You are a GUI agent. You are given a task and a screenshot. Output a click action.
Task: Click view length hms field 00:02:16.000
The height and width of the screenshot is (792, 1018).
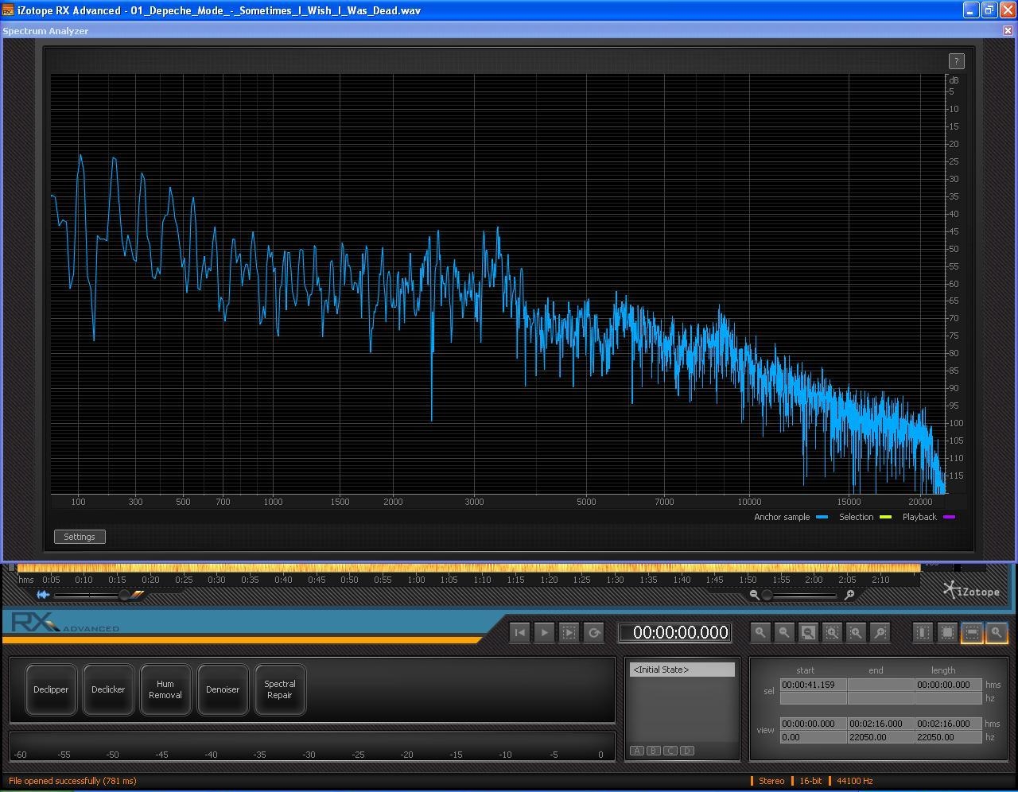pos(948,724)
